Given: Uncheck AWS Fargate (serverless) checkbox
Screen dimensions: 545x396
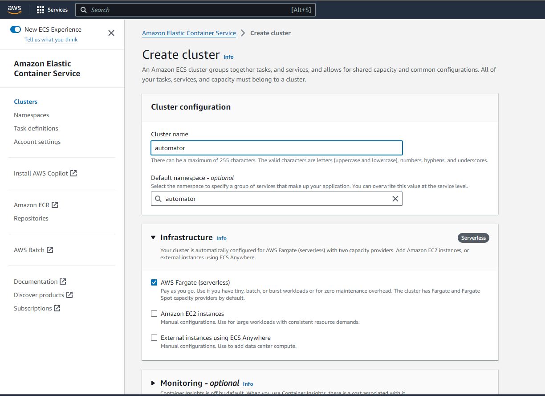Looking at the screenshot, I should click(x=154, y=282).
